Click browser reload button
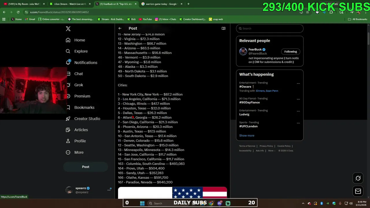Screen dimensions: 370x208 18,12
